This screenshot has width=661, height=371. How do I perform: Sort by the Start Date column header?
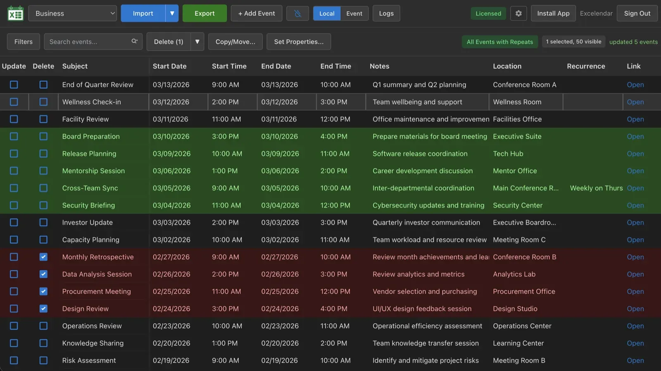click(x=169, y=66)
